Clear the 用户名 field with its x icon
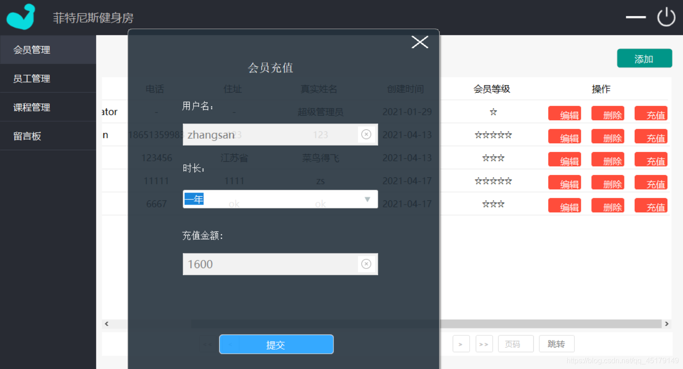683x369 pixels. point(366,134)
